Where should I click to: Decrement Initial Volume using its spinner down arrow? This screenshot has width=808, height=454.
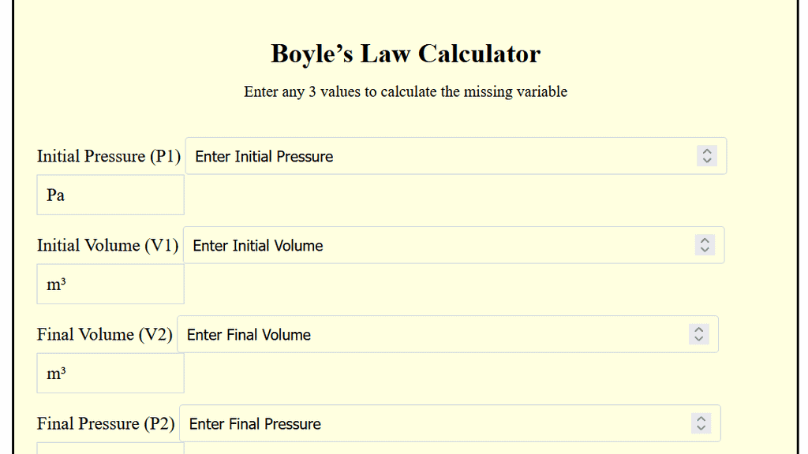pos(704,249)
